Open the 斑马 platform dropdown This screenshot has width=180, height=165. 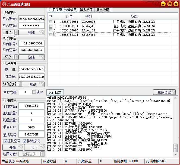click(x=16, y=32)
